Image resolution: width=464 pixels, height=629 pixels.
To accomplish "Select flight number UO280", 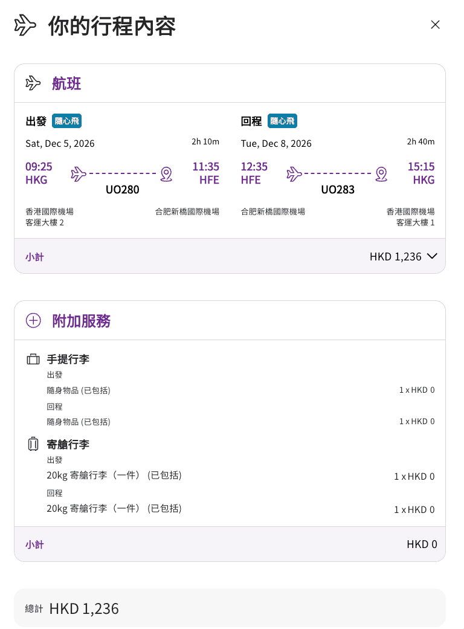I will 122,189.
